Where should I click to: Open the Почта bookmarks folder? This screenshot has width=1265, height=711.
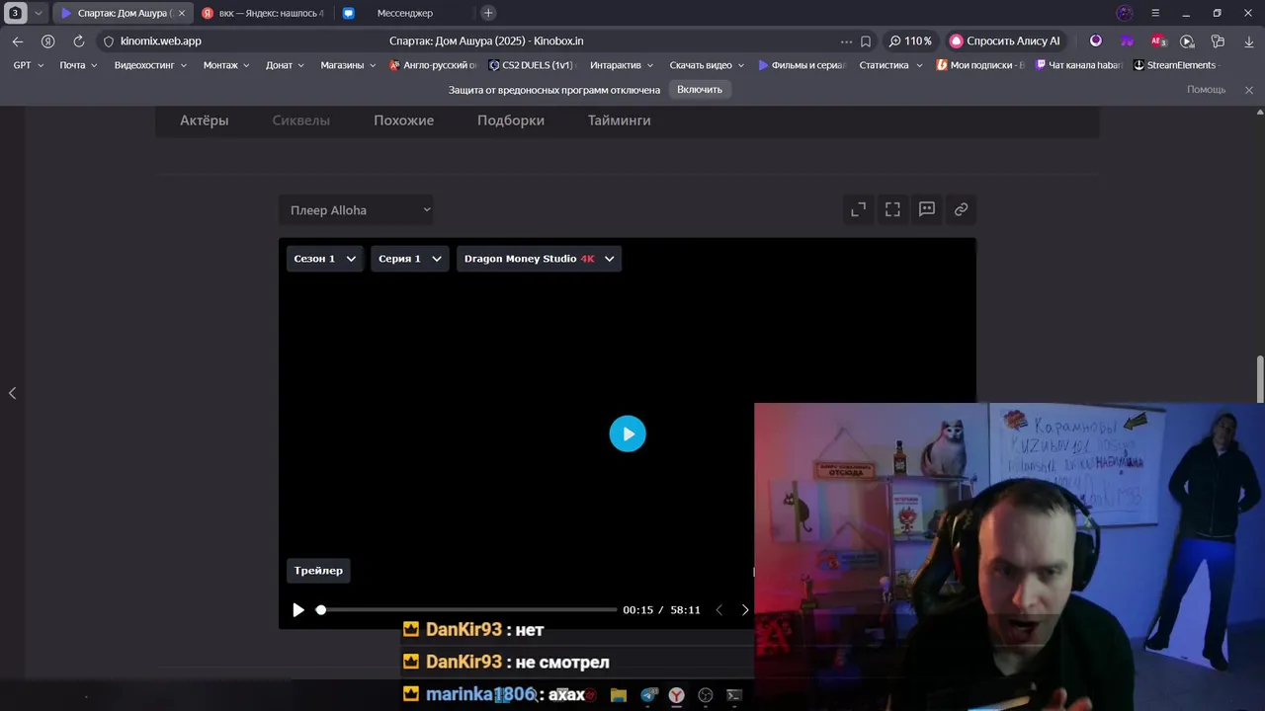[78, 65]
